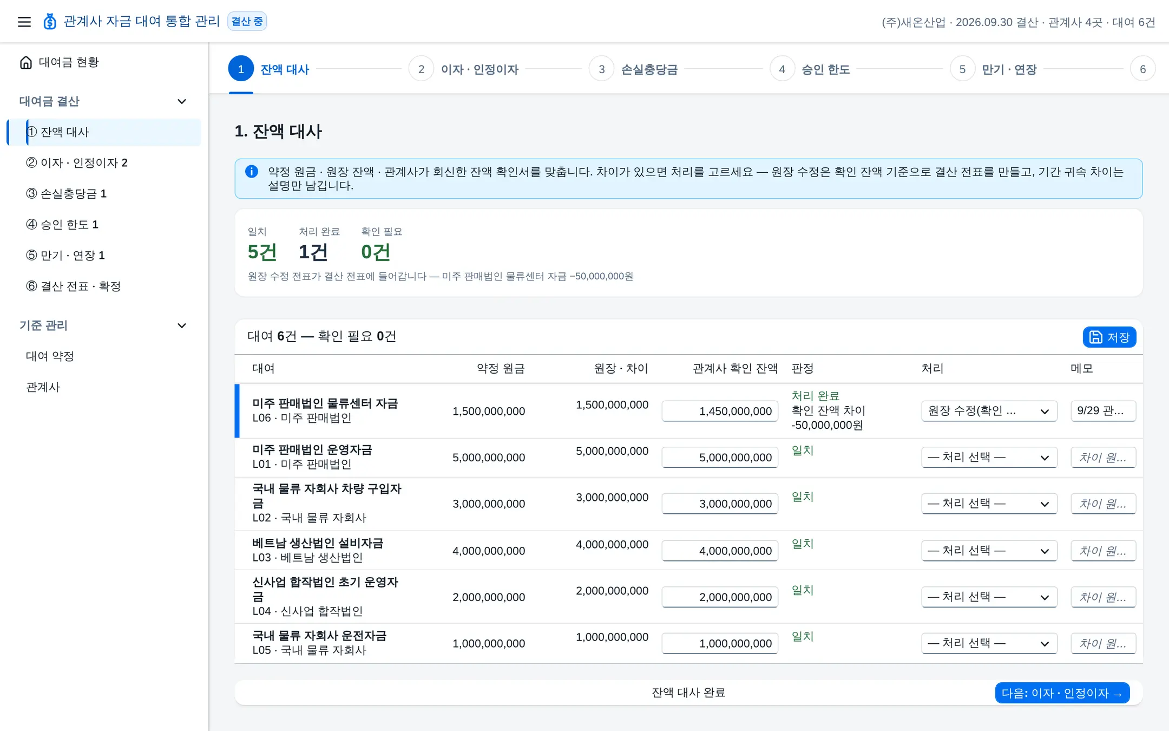Select 미주 판매법인 물류센터 자금 loan row
The image size is (1169, 731).
click(688, 411)
